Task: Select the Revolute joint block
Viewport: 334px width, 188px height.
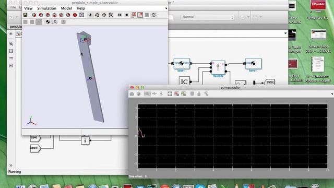Action: [218, 67]
